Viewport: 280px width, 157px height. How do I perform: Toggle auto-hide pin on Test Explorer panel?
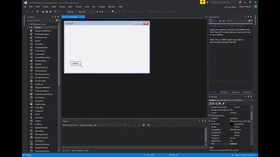point(248,17)
